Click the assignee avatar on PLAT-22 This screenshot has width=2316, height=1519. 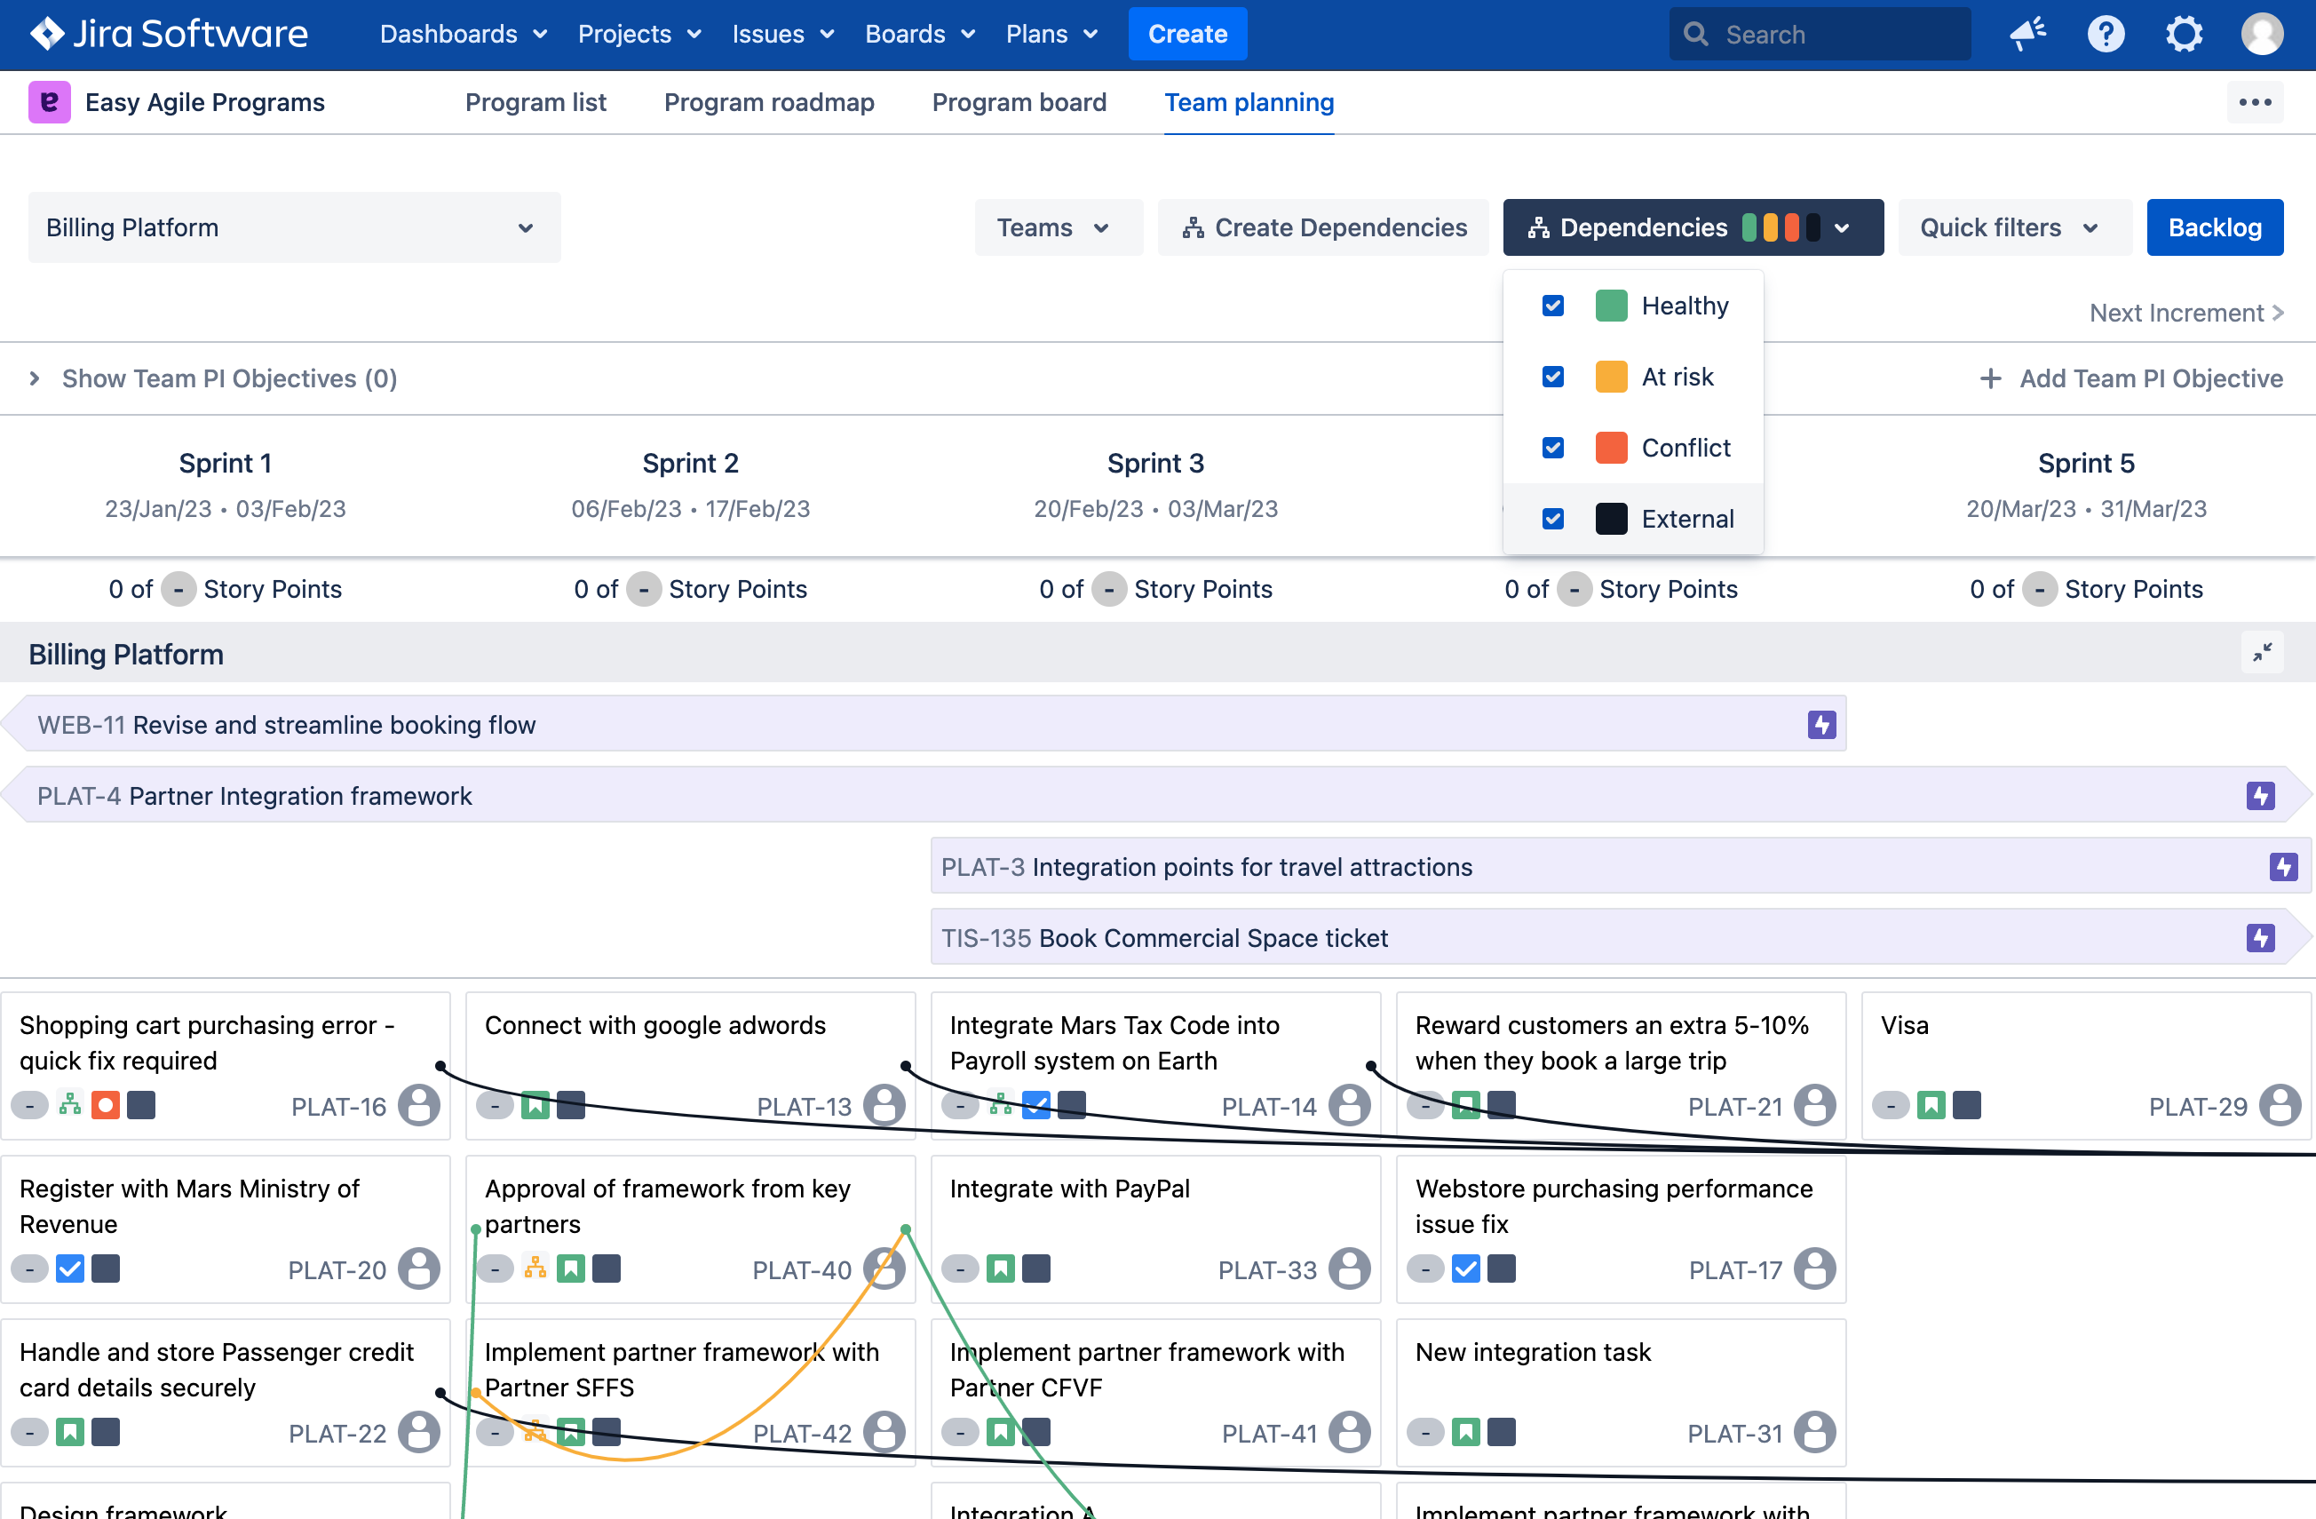pos(419,1433)
